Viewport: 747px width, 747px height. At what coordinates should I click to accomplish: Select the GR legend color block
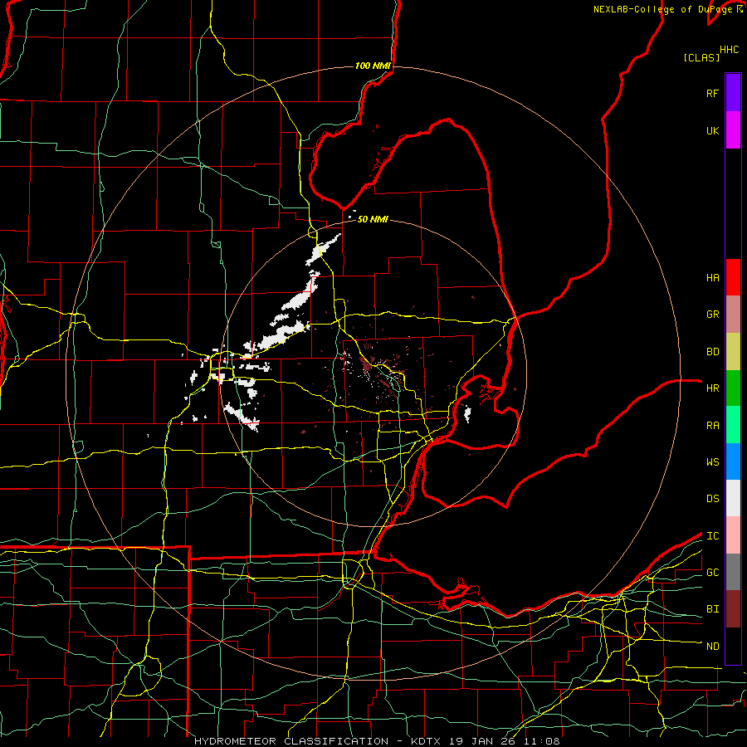[x=733, y=315]
